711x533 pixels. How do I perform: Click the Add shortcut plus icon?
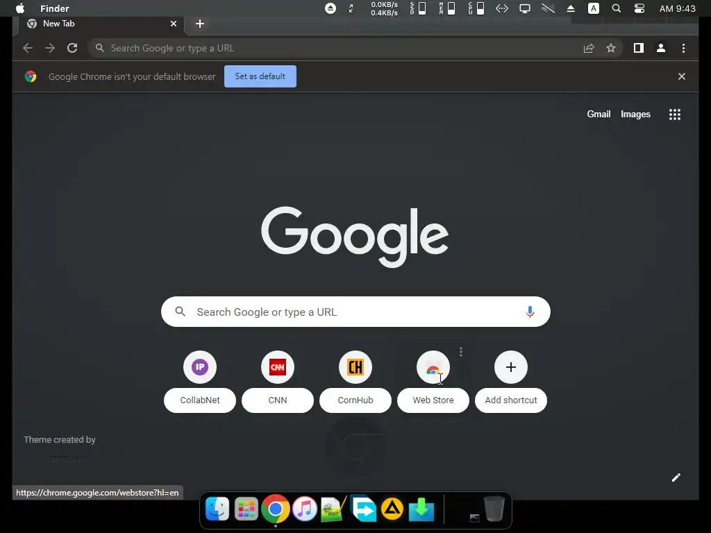click(511, 367)
